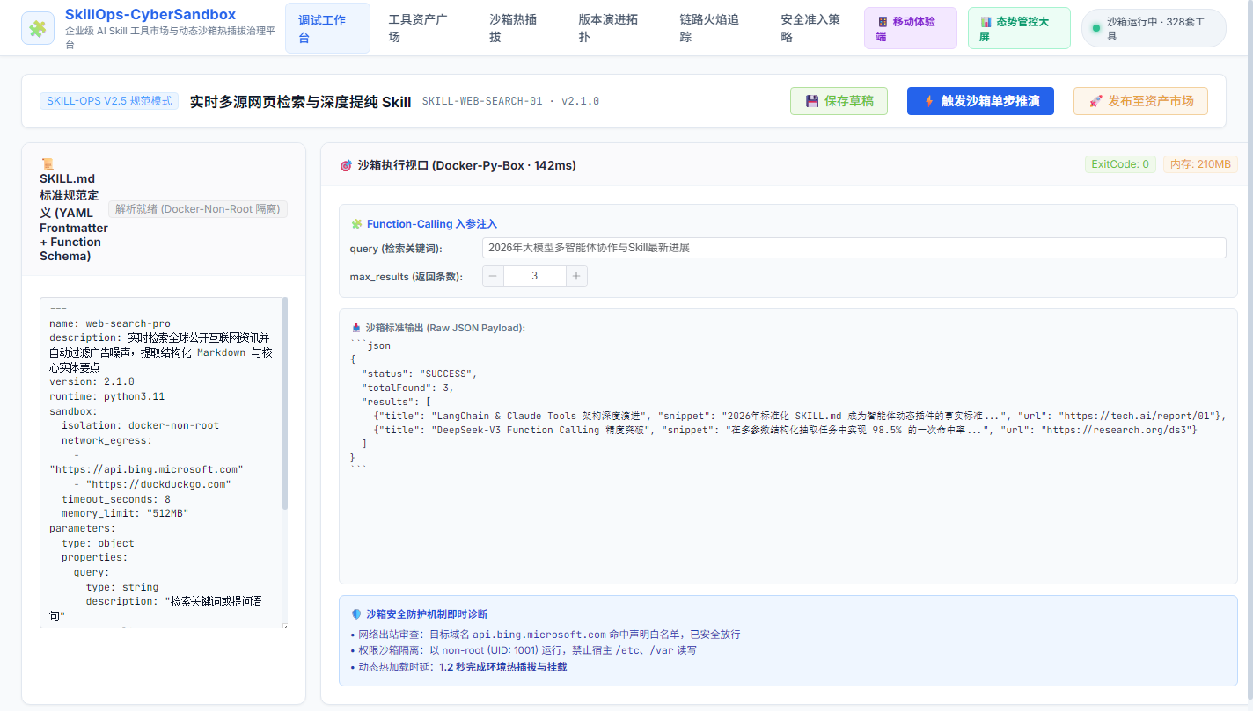This screenshot has width=1253, height=711.
Task: Click the SKILL-OPS V2.5 规范模式 badge
Action: coord(109,101)
